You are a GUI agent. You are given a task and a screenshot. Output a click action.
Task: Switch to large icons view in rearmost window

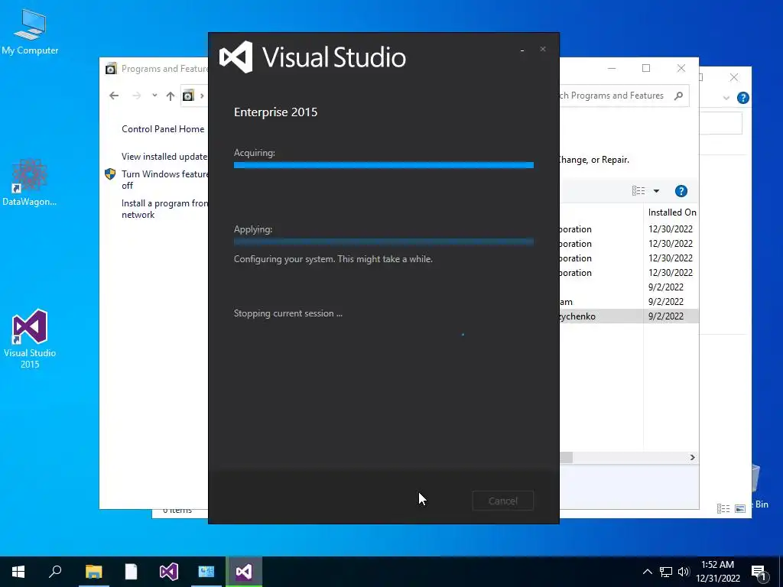740,508
